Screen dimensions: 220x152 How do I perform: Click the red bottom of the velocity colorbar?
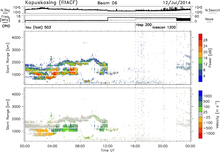pyautogui.click(x=200, y=136)
